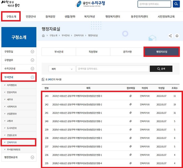
Task: Click the share icon near breadcrumb
Action: (x=170, y=36)
